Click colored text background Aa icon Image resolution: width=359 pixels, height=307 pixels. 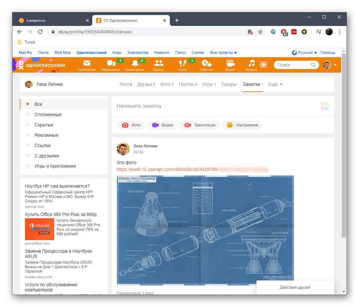coord(325,106)
